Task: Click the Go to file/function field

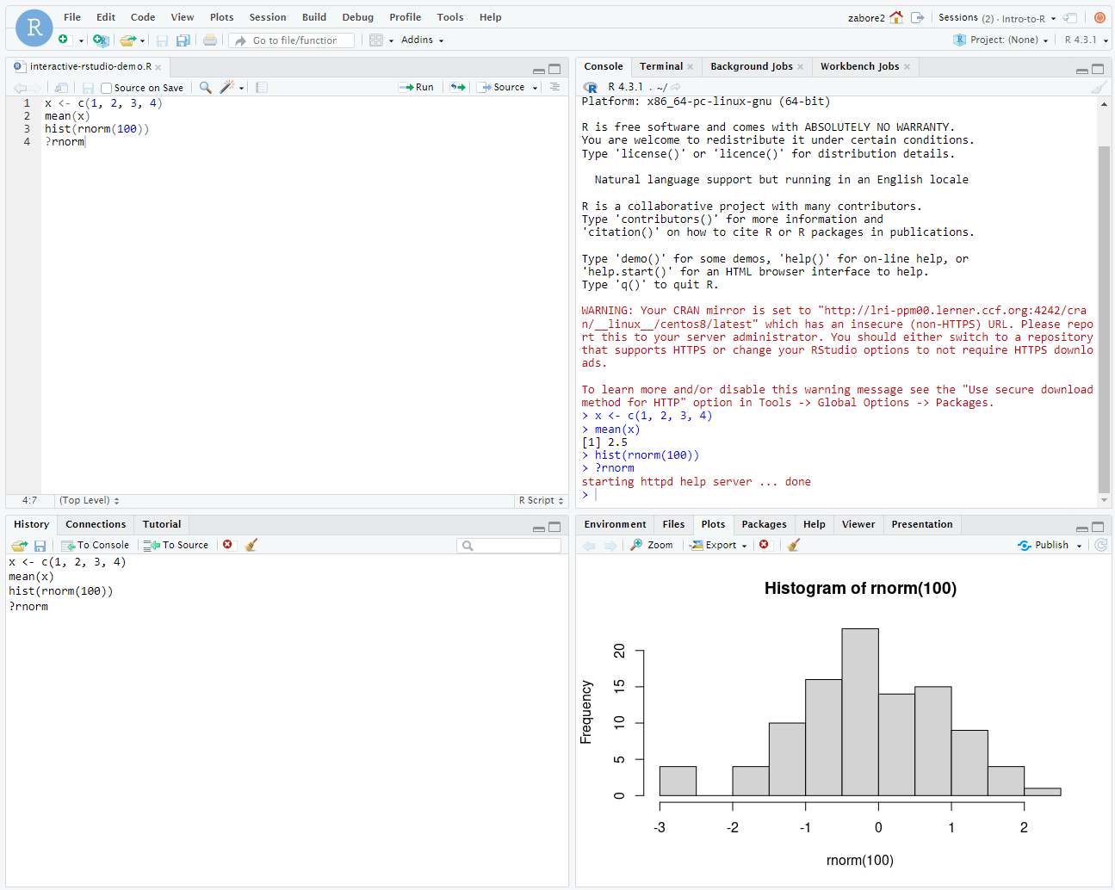Action: click(x=293, y=40)
